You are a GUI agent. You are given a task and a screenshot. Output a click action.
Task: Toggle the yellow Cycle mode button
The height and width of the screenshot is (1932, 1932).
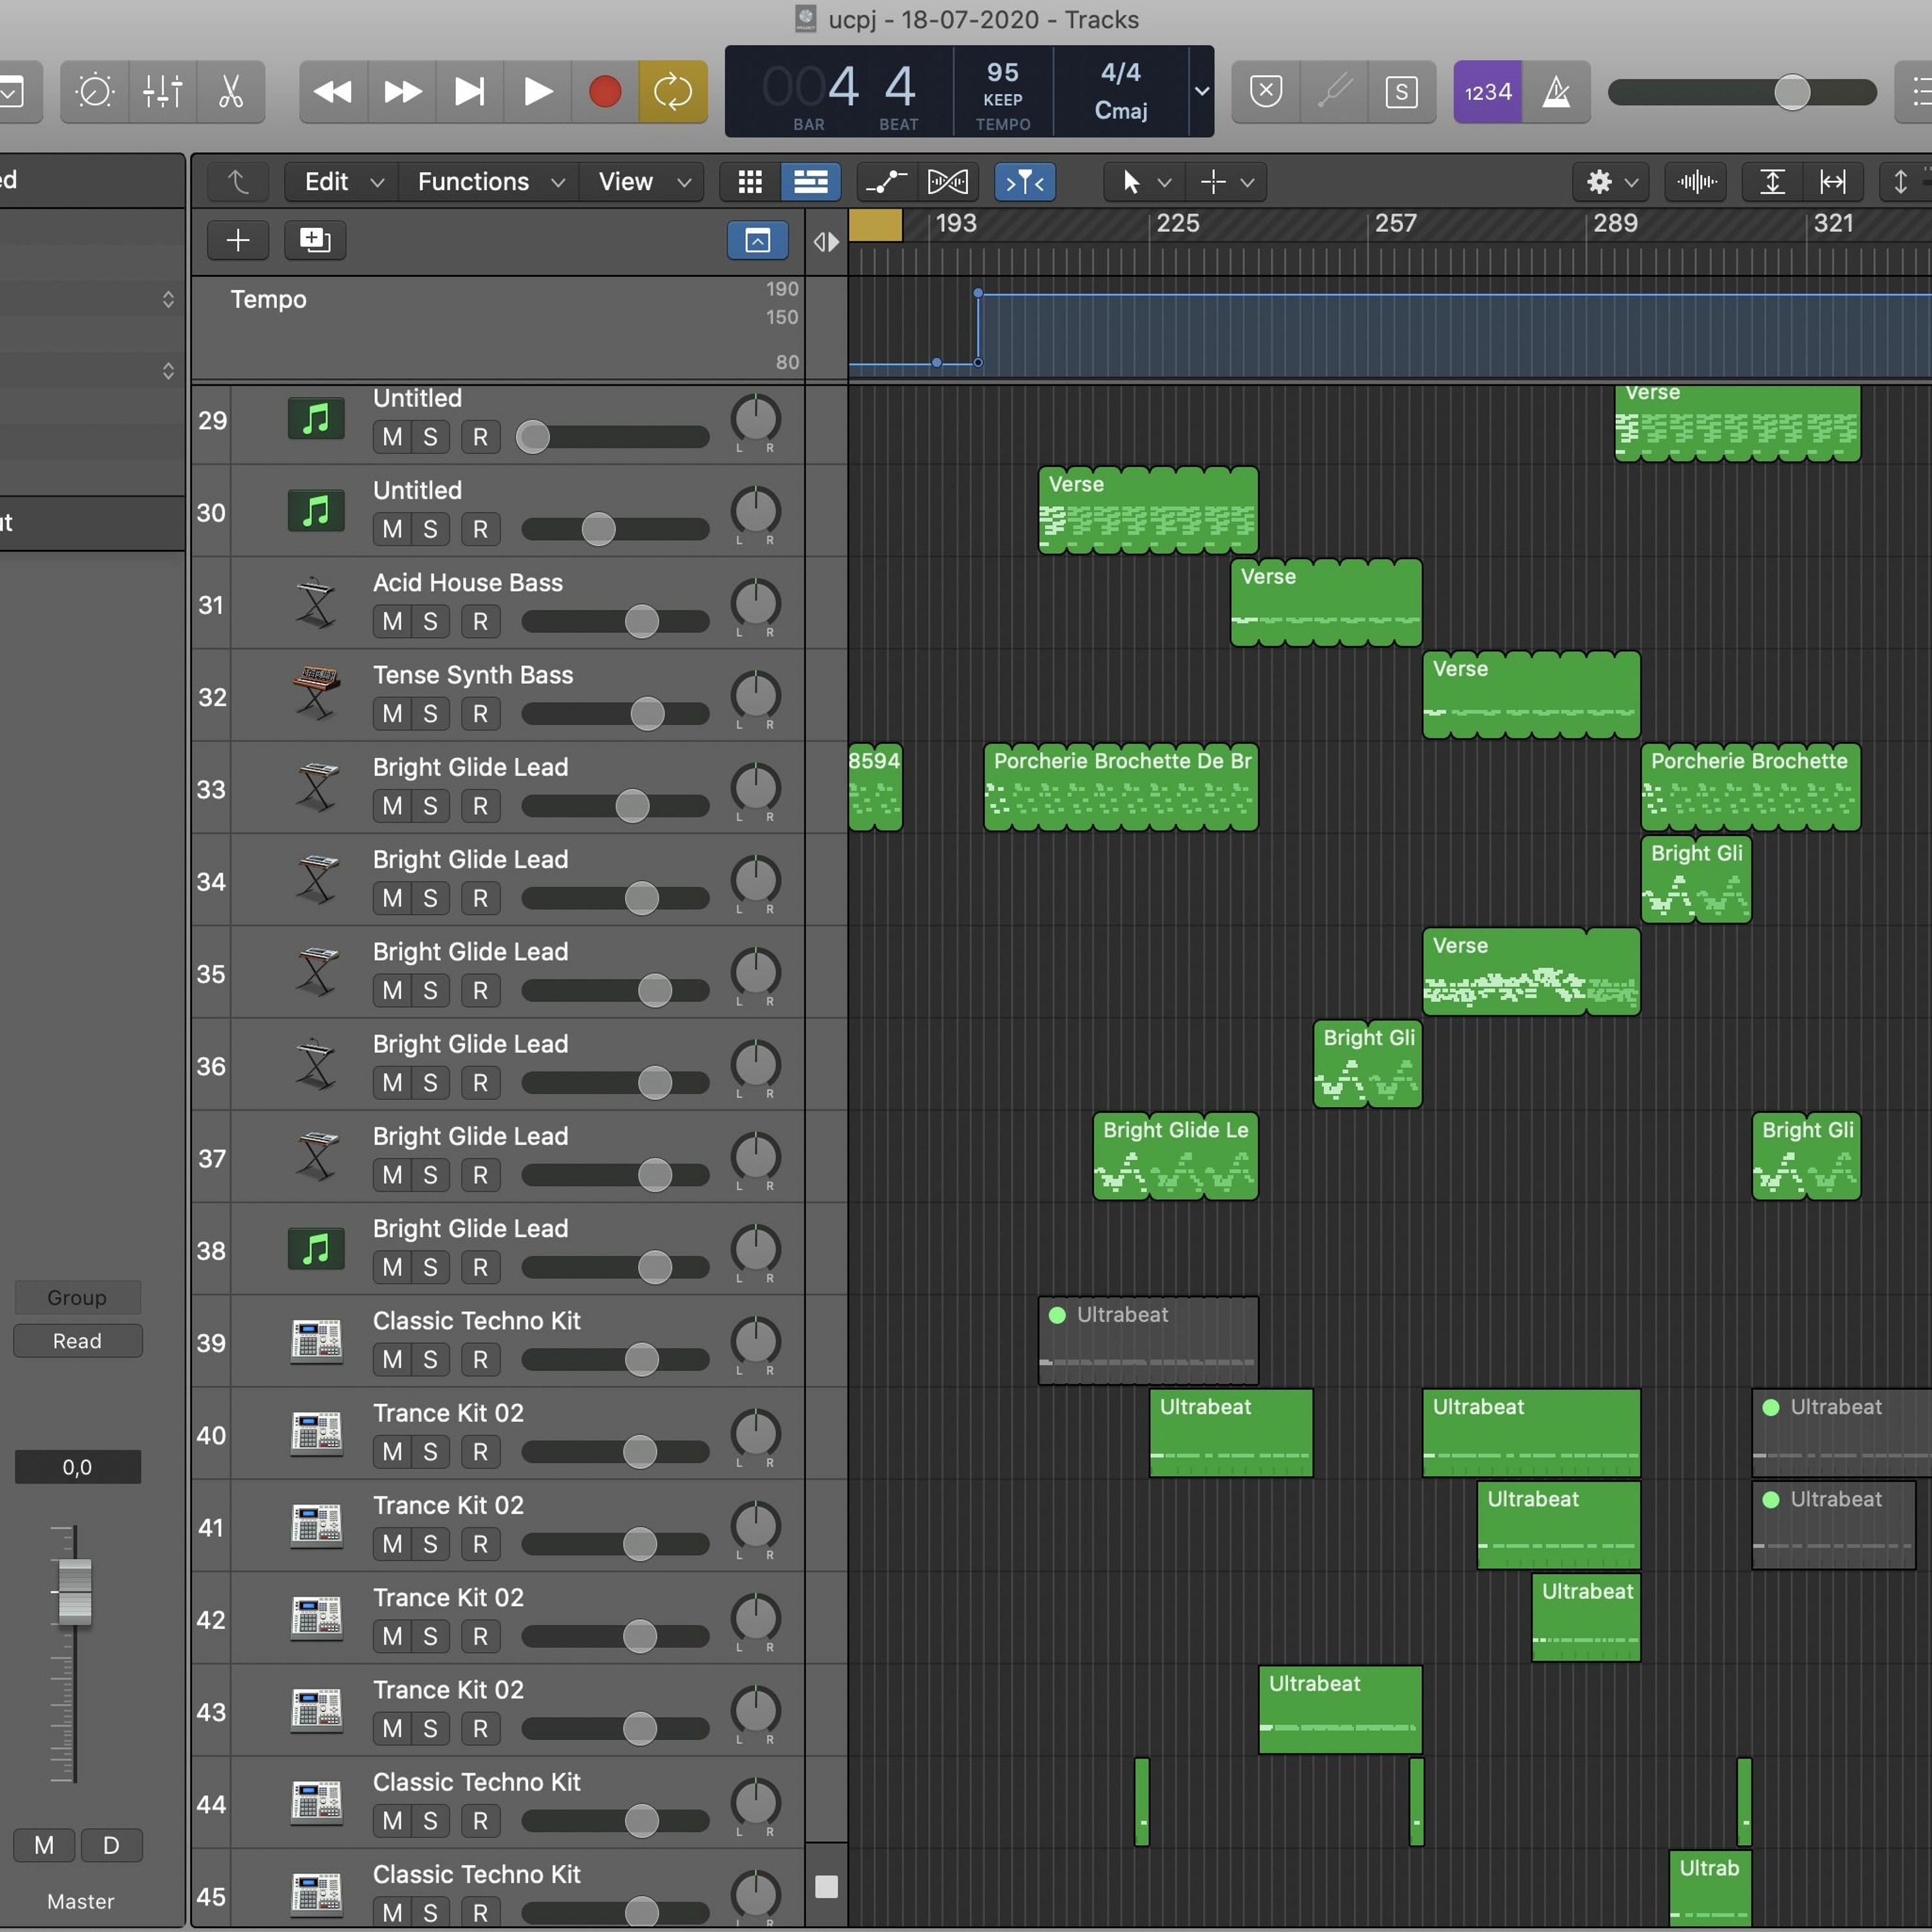pos(673,92)
